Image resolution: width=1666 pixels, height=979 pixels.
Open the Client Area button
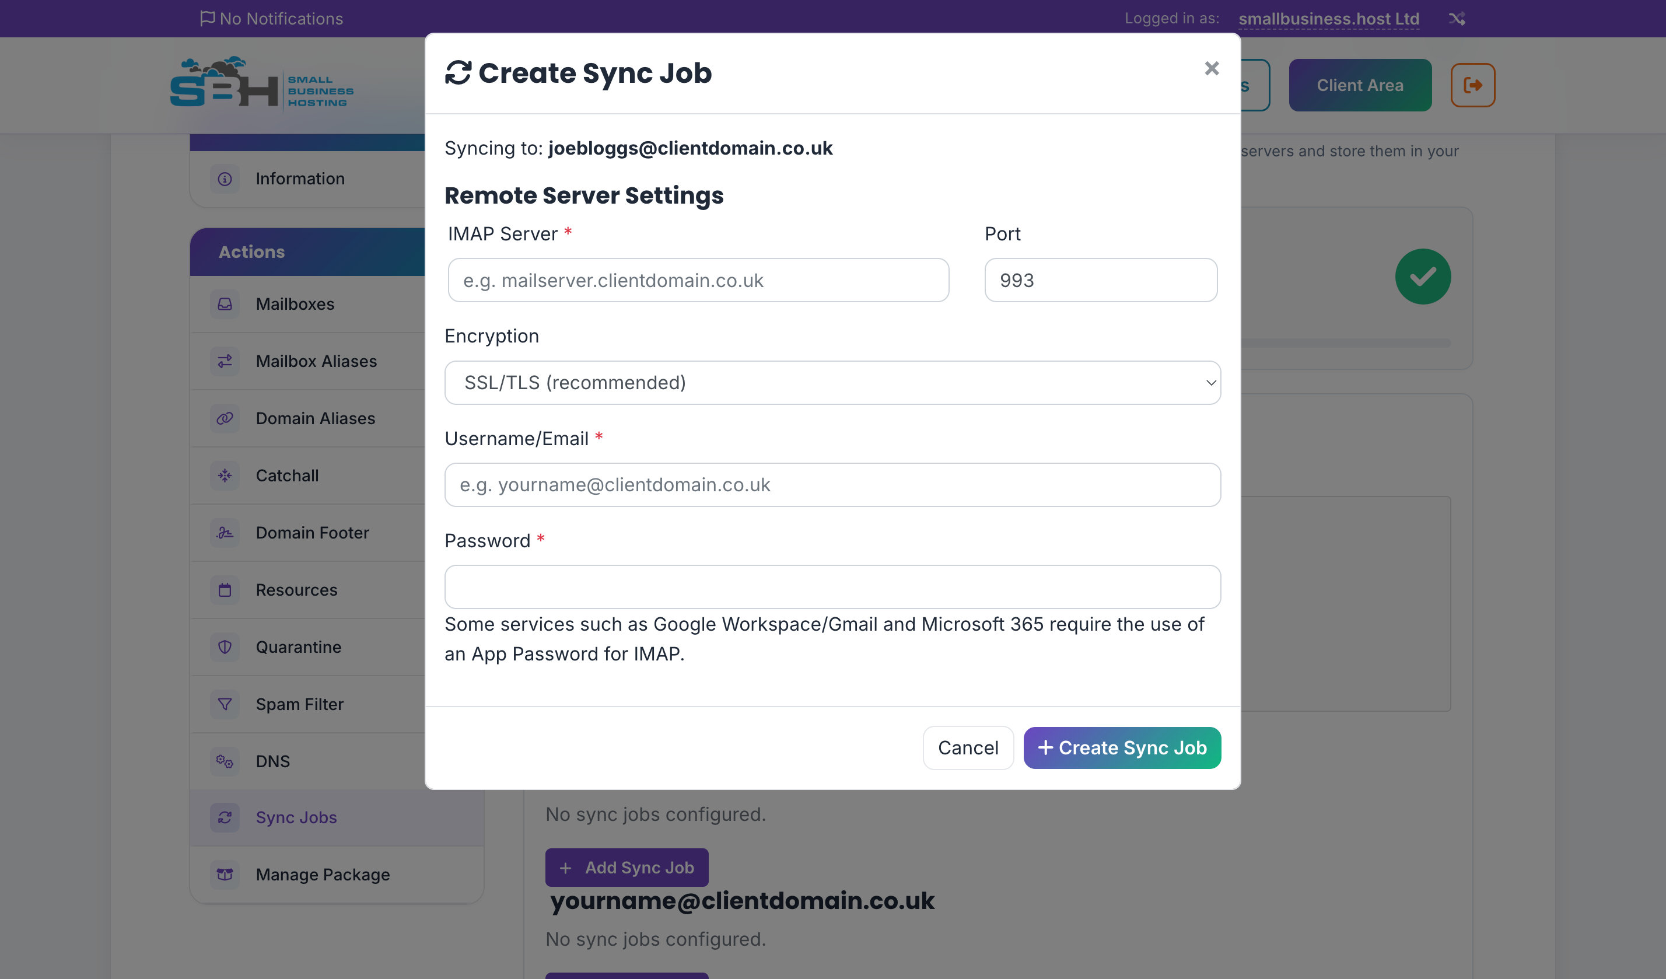click(1359, 85)
